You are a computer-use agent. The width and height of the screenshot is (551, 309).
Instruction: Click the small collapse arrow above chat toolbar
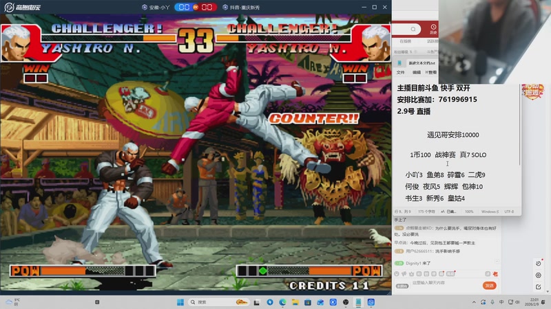(497, 262)
